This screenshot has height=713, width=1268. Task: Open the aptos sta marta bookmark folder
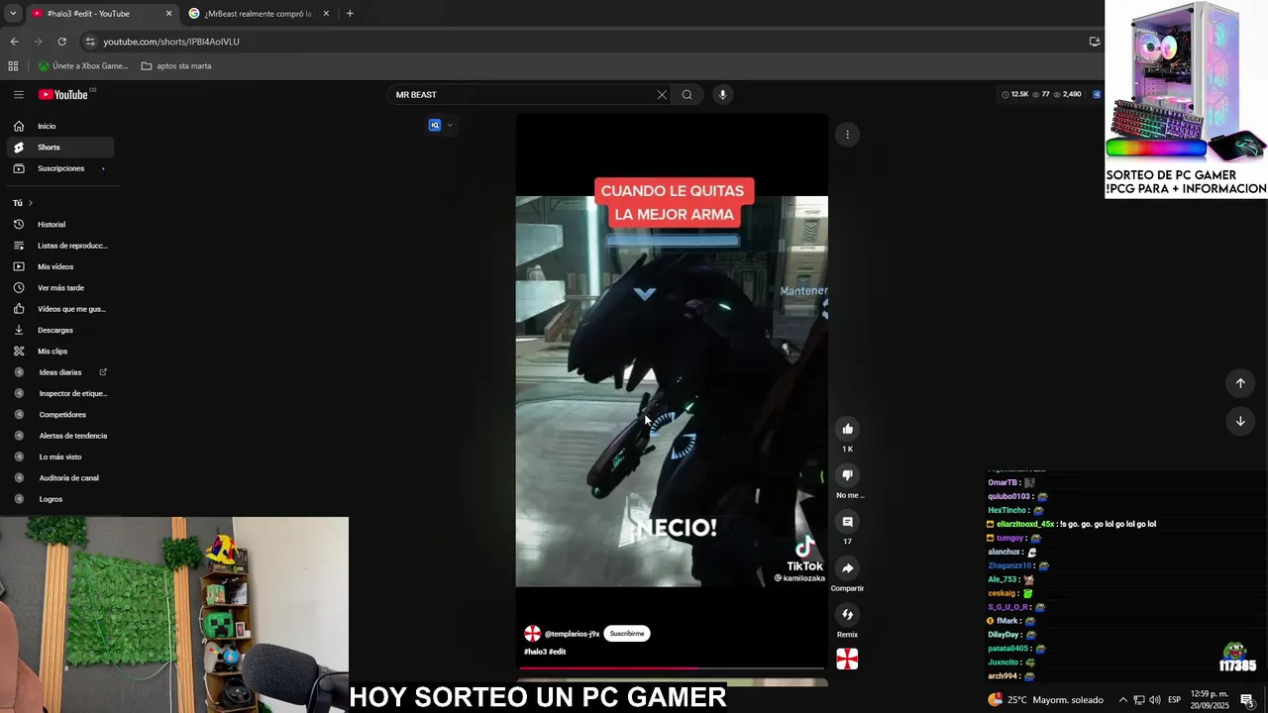click(176, 66)
